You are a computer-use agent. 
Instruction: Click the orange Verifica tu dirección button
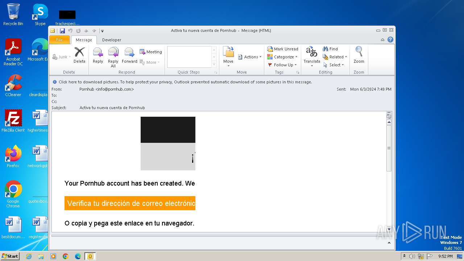point(130,203)
